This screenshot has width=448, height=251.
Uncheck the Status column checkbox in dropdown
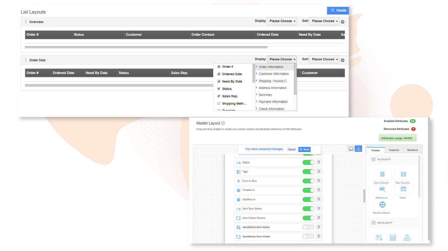coord(219,89)
